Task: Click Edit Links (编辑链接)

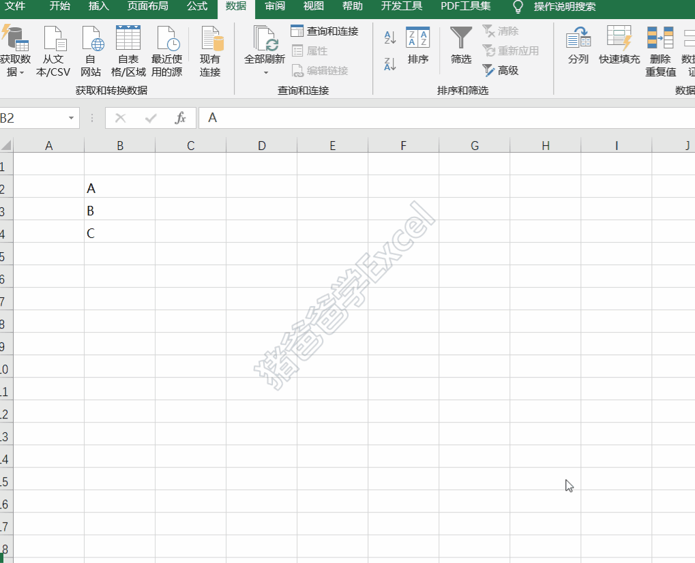Action: point(320,70)
